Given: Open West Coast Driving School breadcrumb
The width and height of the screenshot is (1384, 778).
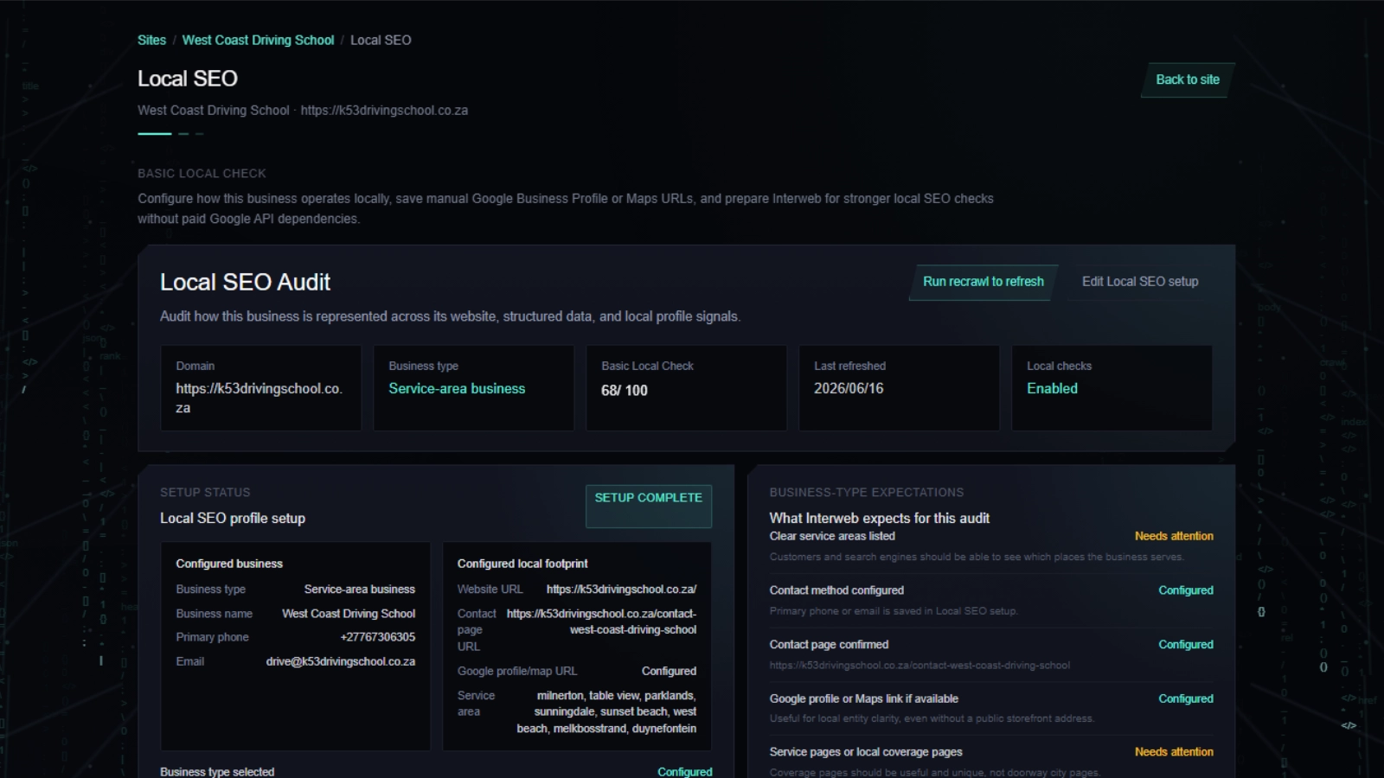Looking at the screenshot, I should tap(258, 40).
